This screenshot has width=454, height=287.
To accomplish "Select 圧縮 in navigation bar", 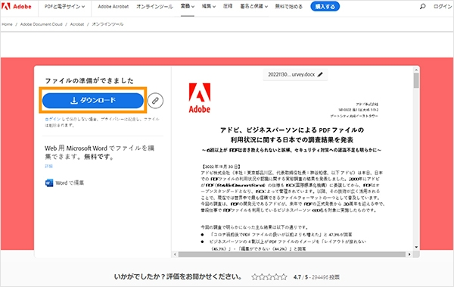I will coord(228,6).
